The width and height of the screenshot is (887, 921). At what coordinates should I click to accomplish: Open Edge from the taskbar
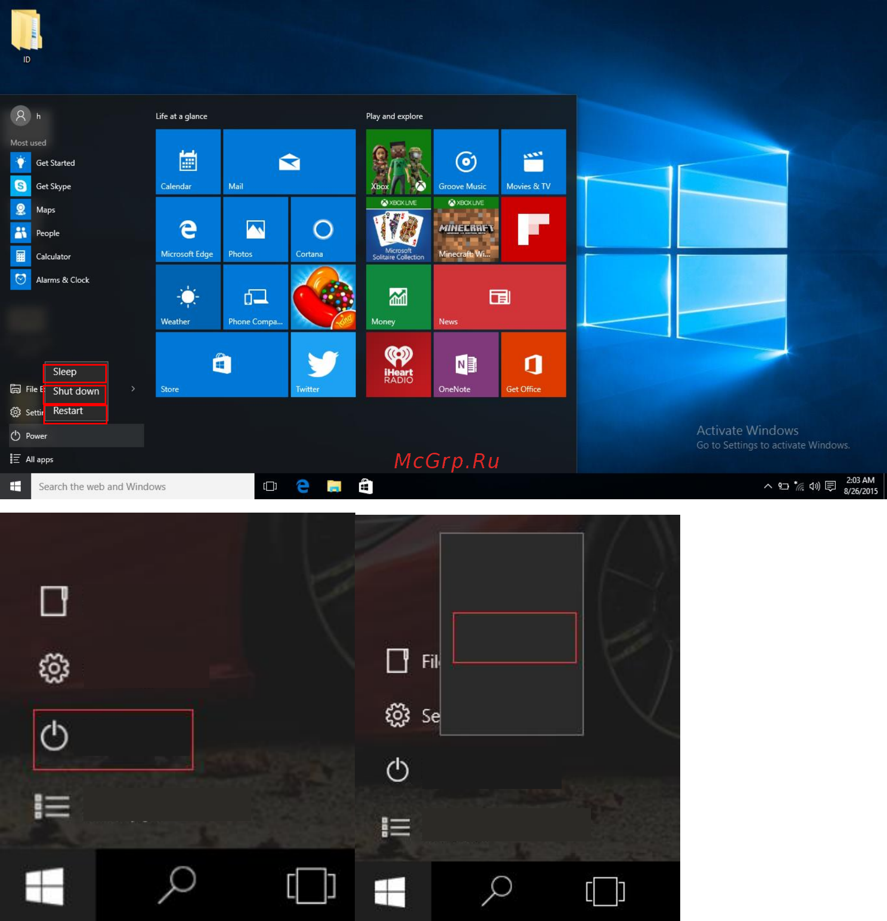click(x=302, y=486)
